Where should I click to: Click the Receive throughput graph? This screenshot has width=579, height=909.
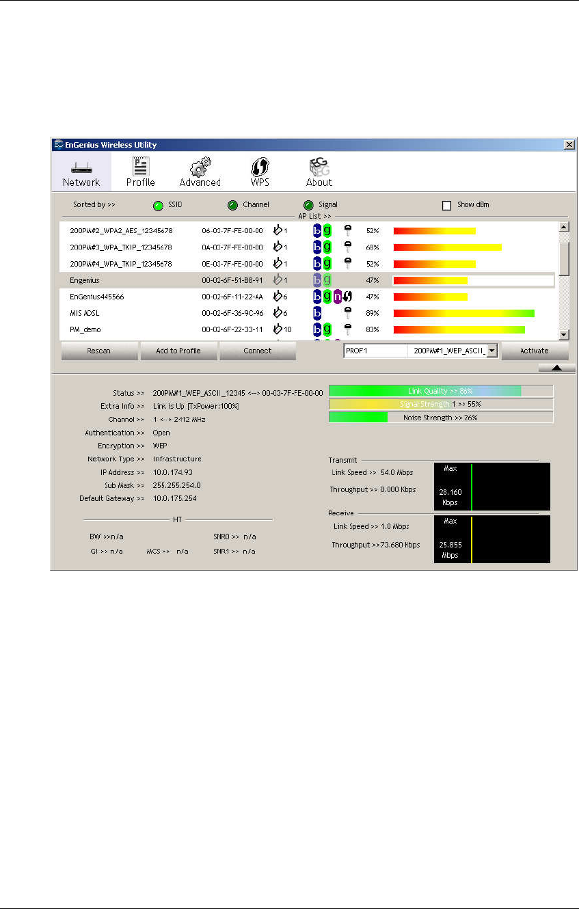[x=492, y=539]
